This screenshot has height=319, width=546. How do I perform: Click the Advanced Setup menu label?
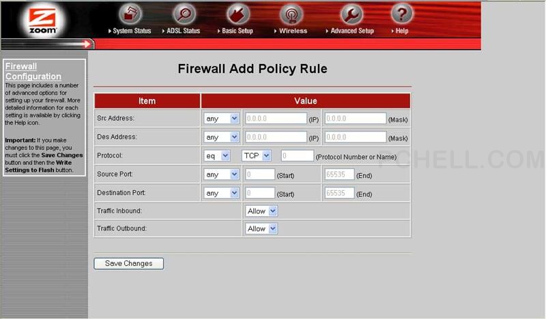click(x=352, y=31)
